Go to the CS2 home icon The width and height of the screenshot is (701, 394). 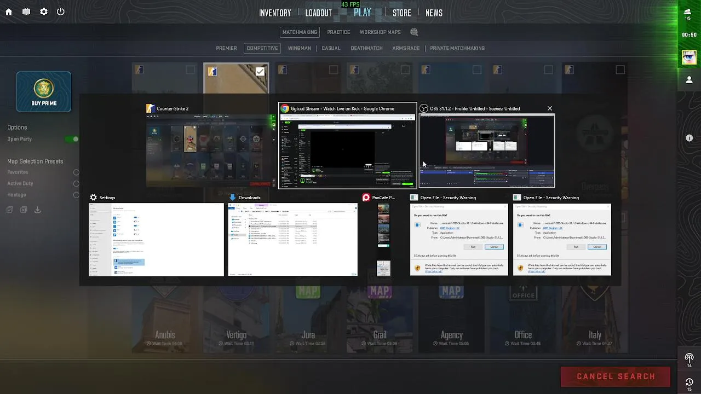click(x=9, y=11)
